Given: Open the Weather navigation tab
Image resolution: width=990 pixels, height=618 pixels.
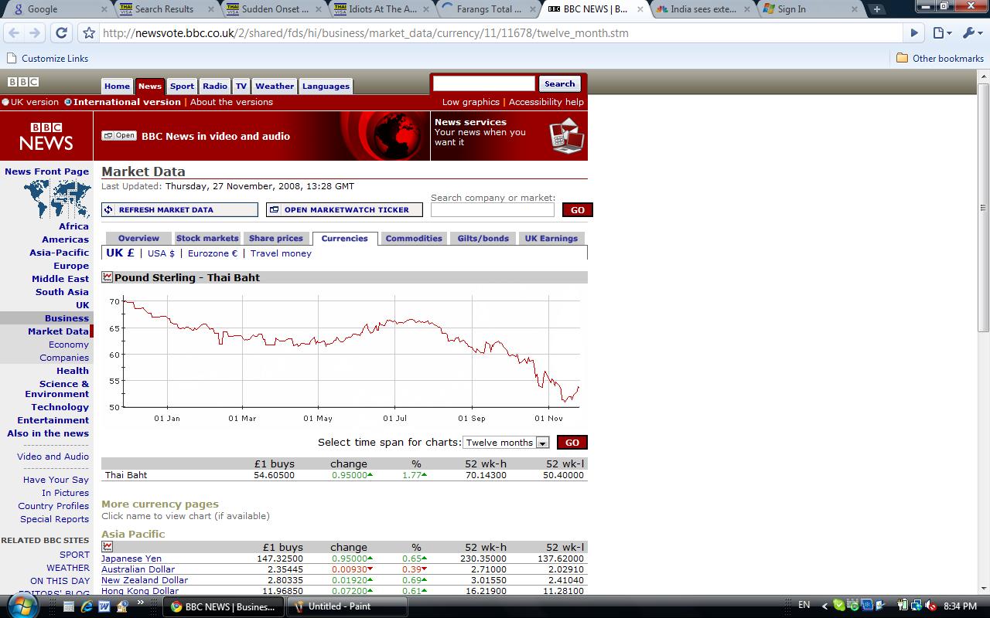Looking at the screenshot, I should [x=275, y=86].
